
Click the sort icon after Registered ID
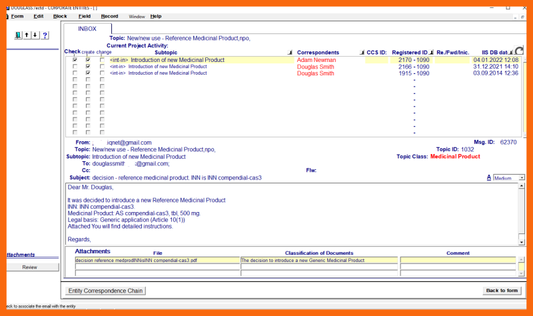tap(431, 52)
